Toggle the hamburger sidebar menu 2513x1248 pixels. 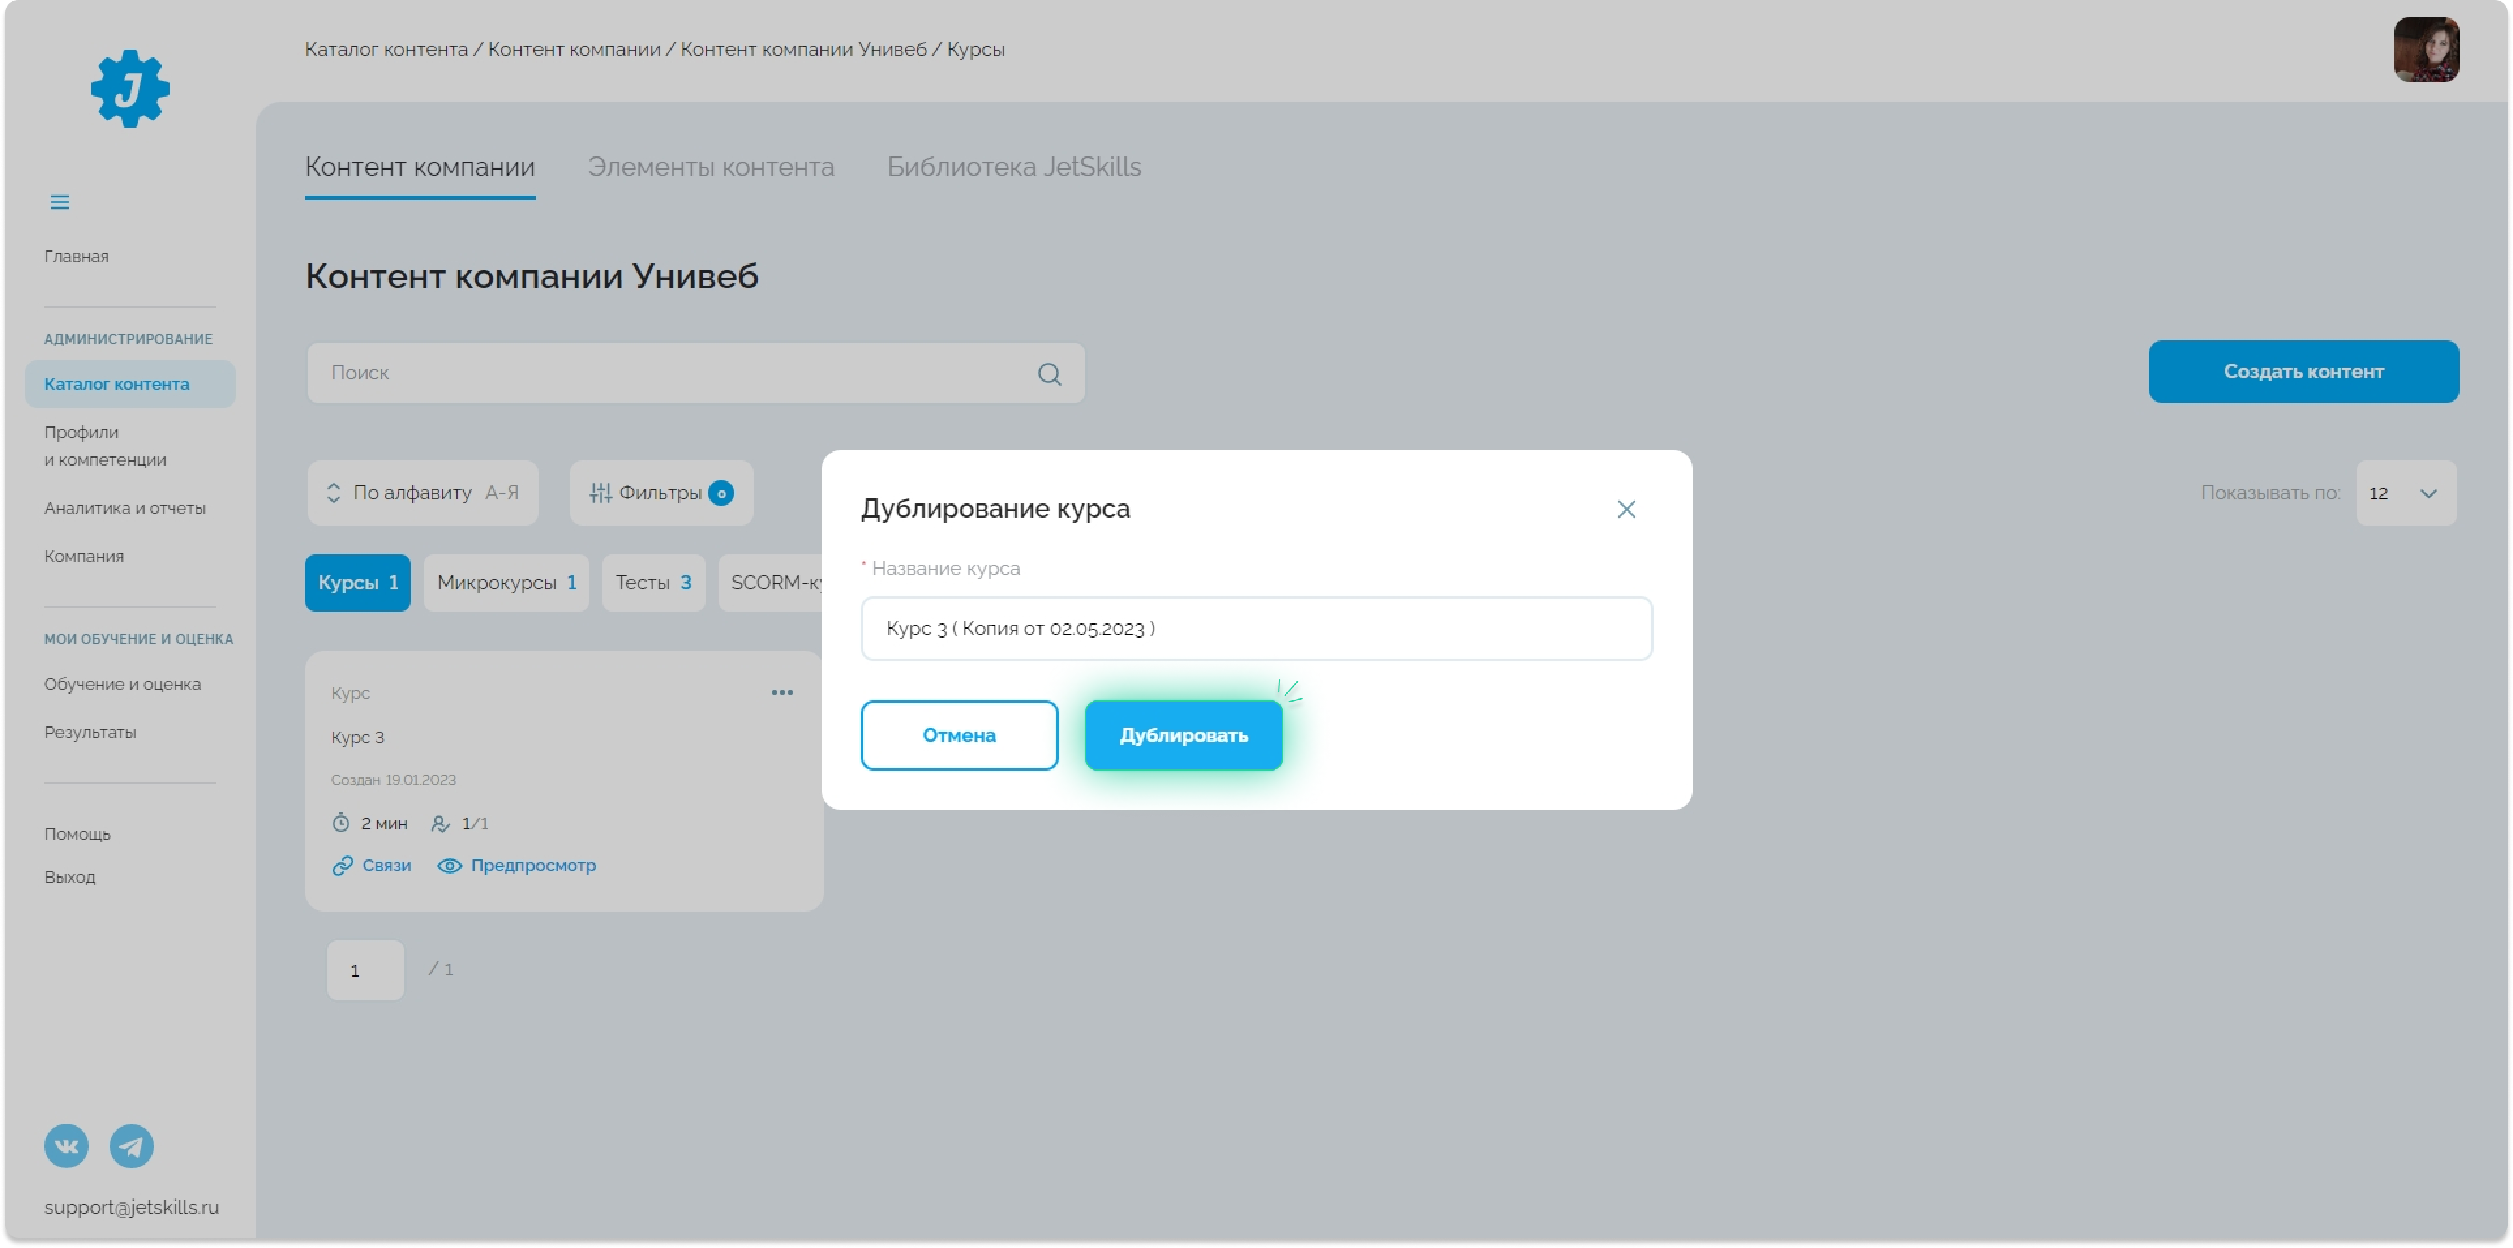click(59, 202)
